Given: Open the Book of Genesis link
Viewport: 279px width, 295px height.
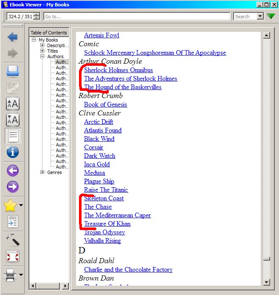Looking at the screenshot, I should pos(105,104).
